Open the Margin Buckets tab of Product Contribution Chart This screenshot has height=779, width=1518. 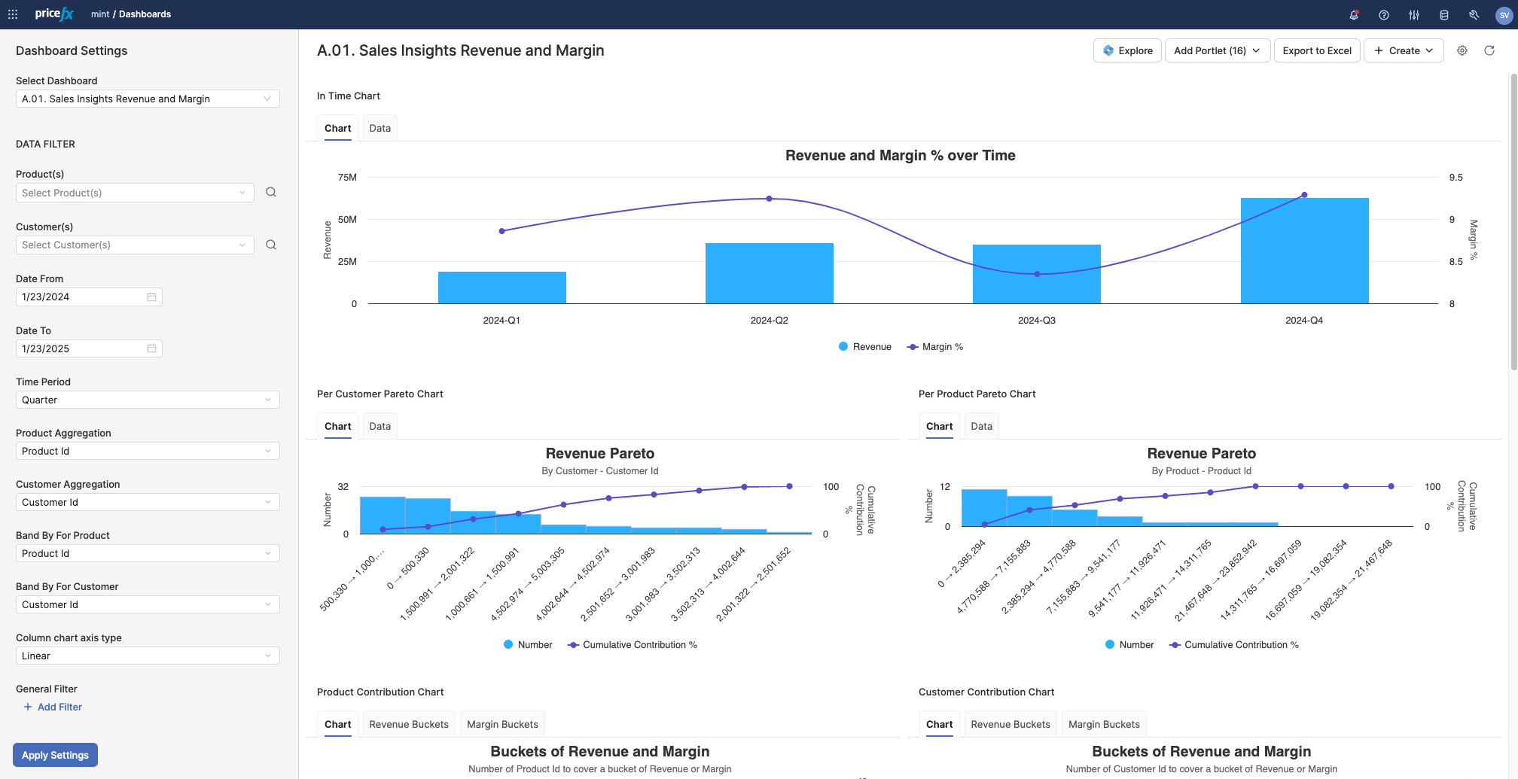502,723
